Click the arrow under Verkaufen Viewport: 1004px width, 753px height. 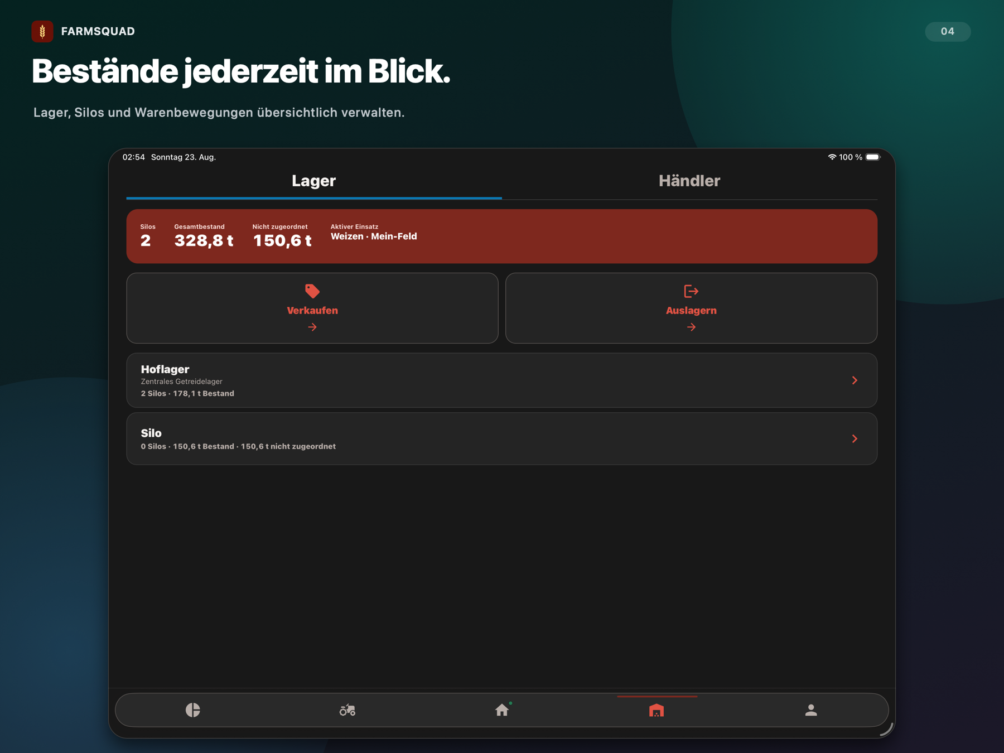coord(312,327)
